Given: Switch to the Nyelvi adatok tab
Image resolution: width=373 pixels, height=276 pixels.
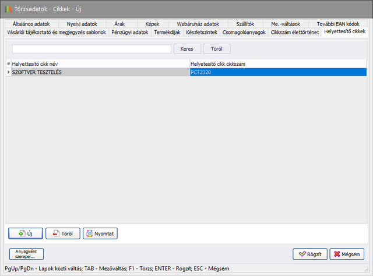Looking at the screenshot, I should (82, 24).
